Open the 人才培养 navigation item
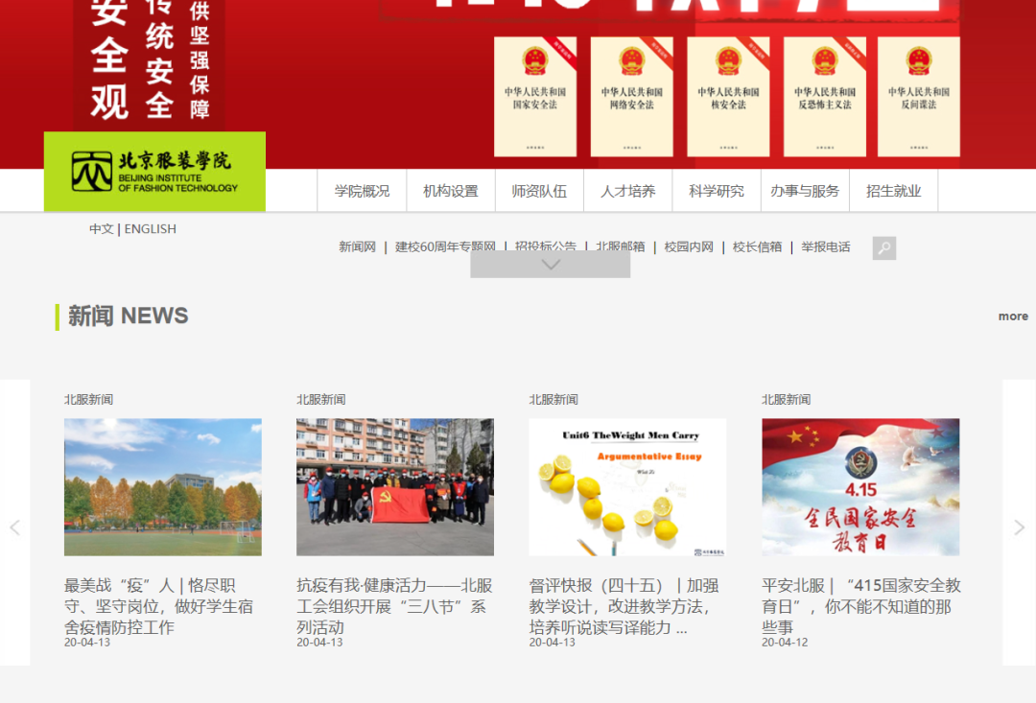The image size is (1036, 703). [628, 191]
